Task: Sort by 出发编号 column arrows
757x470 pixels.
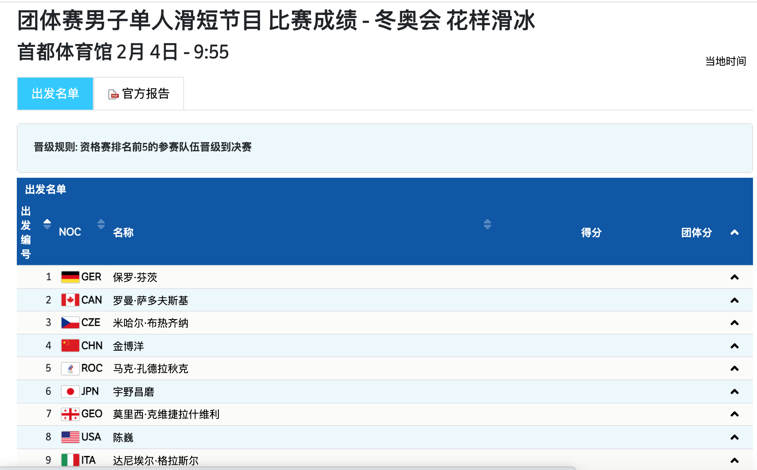Action: click(47, 224)
